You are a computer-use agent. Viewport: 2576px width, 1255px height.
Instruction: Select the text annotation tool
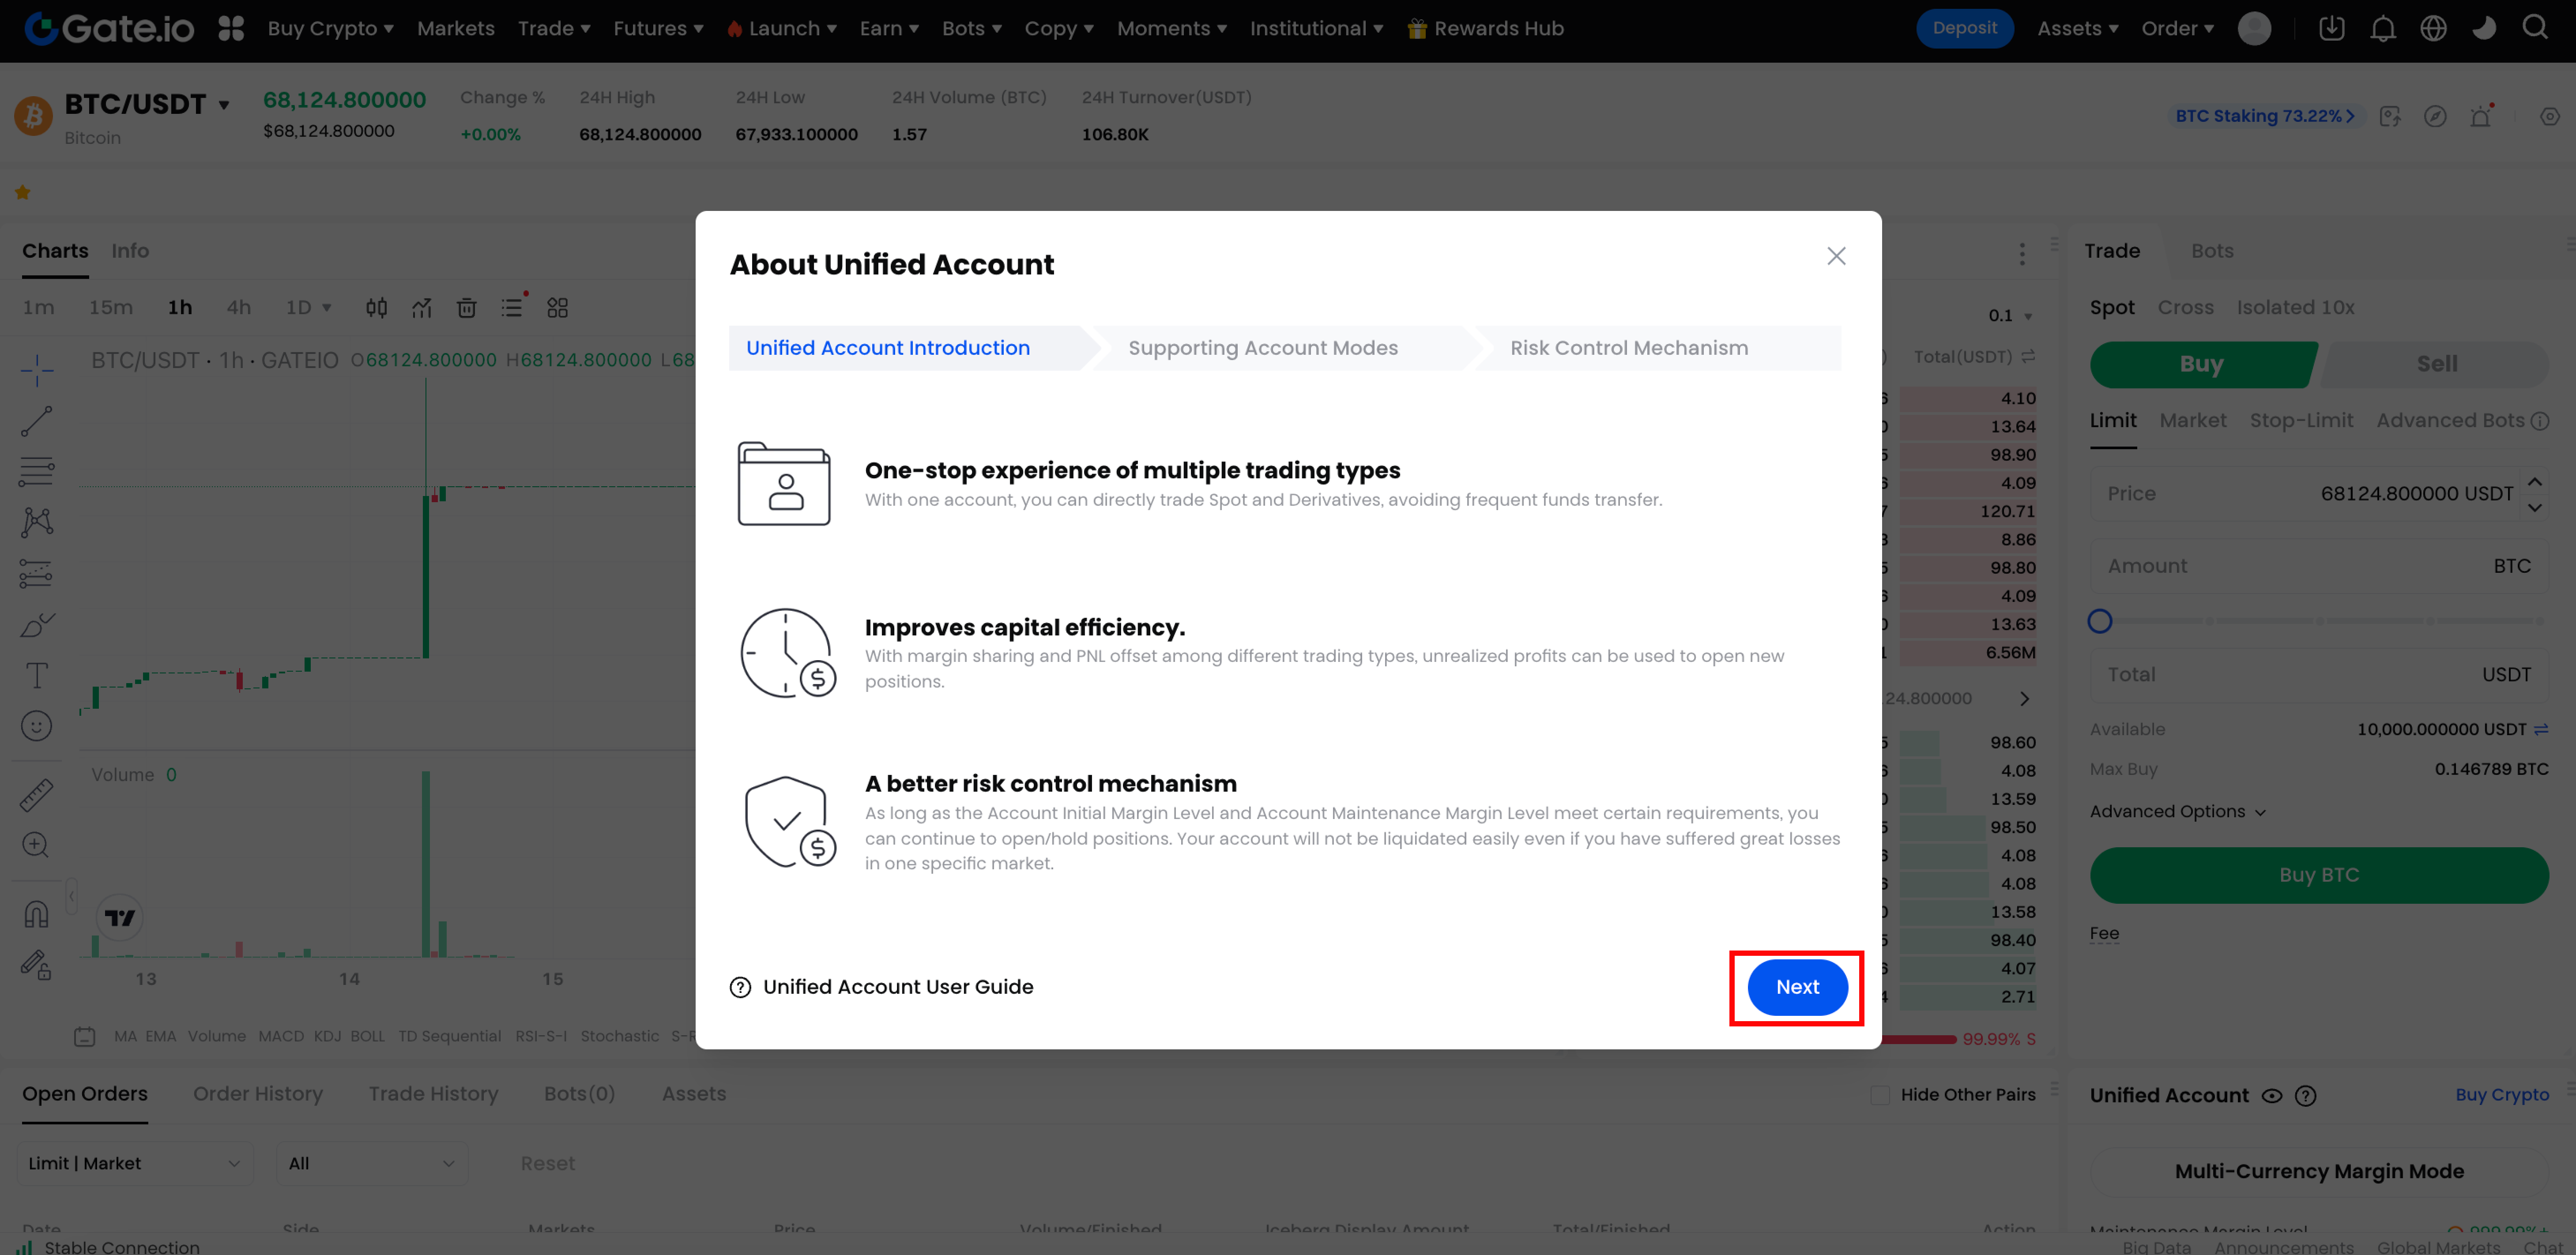(37, 675)
